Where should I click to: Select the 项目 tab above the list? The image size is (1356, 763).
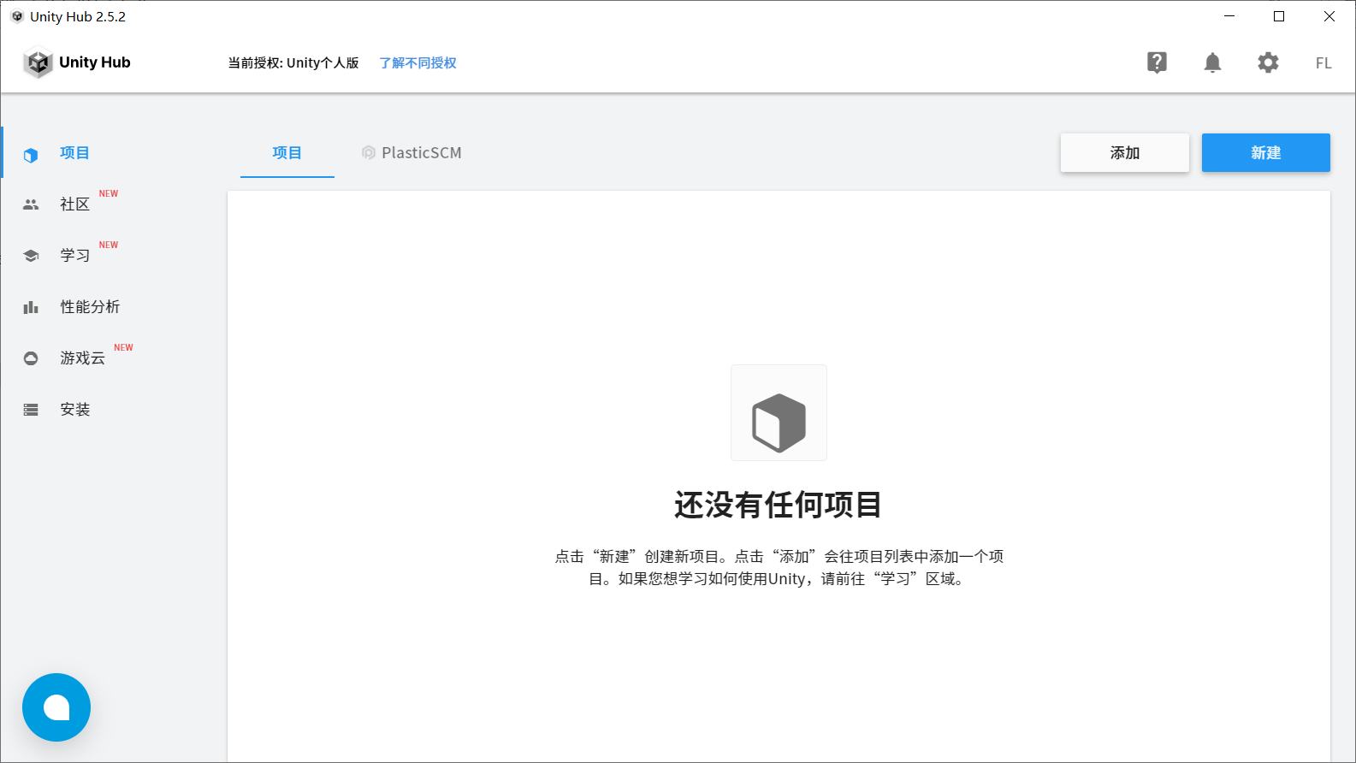(287, 153)
